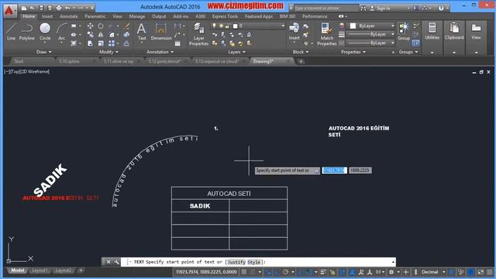Screen dimensions: 496x279
Task: Open the Annotate ribbon tab
Action: coord(69,16)
